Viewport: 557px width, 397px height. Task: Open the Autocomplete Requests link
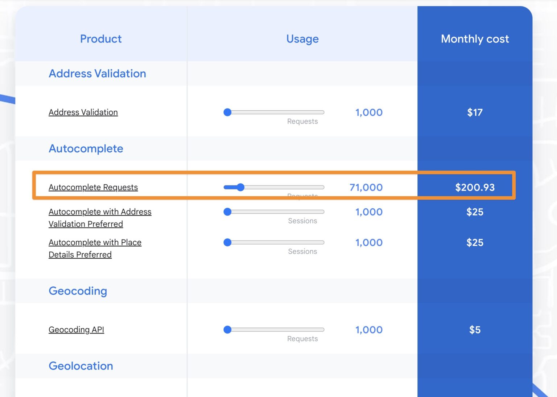93,187
